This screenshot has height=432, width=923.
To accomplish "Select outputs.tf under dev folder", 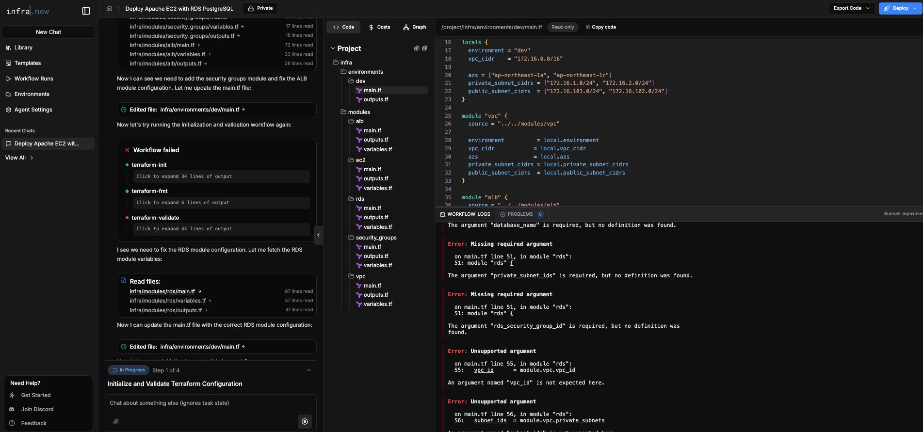I will [x=376, y=99].
